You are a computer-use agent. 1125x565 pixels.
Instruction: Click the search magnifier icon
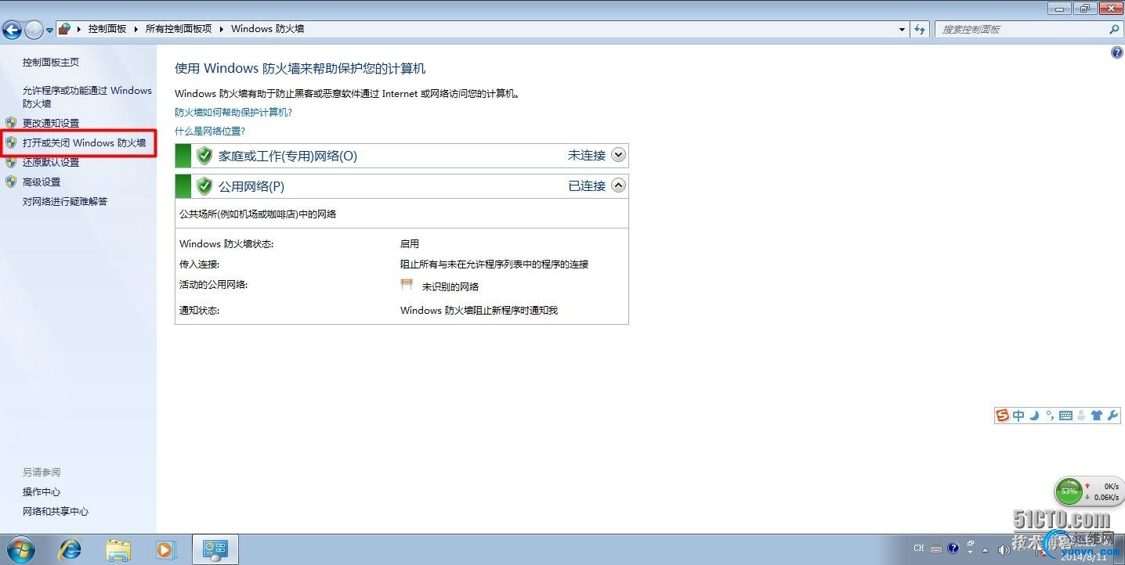[1114, 29]
